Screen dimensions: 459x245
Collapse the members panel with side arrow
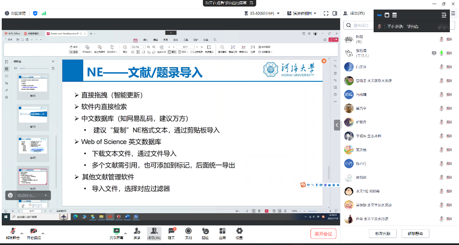coord(337,125)
